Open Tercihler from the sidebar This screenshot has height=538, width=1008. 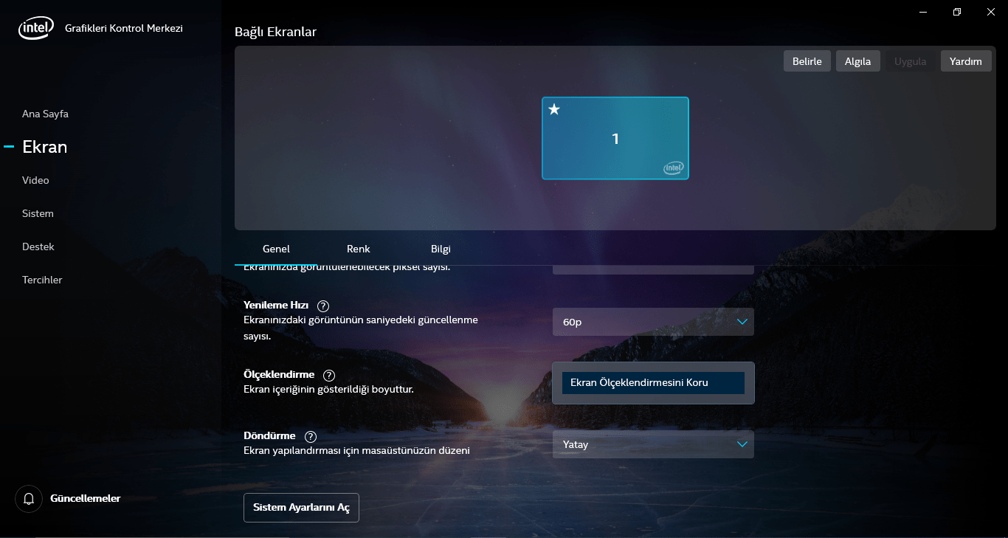[x=42, y=280]
